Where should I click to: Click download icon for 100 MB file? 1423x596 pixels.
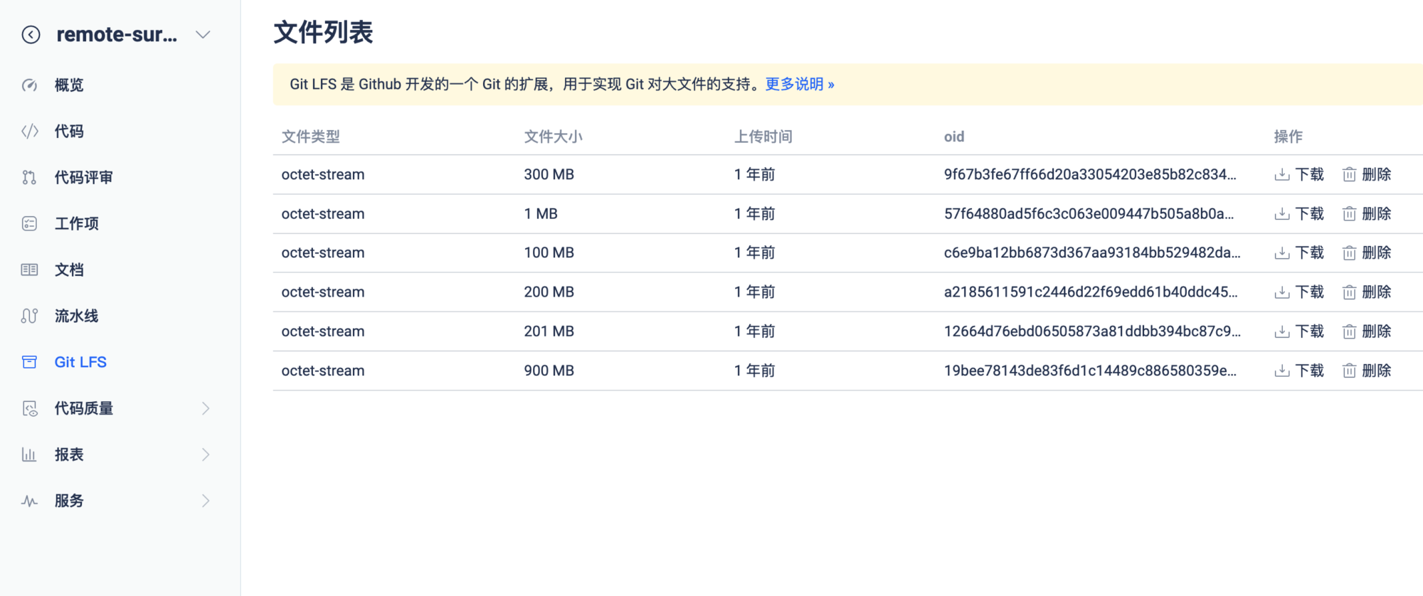1281,253
